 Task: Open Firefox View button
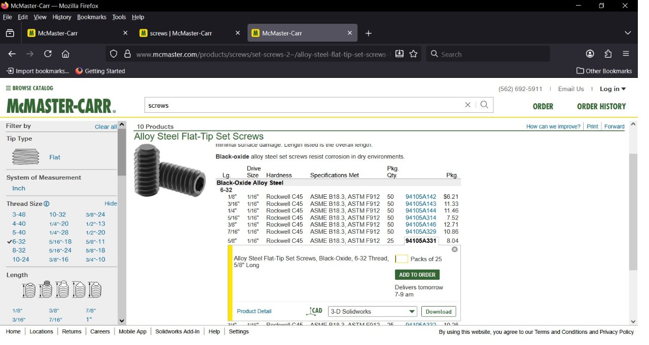click(x=10, y=33)
